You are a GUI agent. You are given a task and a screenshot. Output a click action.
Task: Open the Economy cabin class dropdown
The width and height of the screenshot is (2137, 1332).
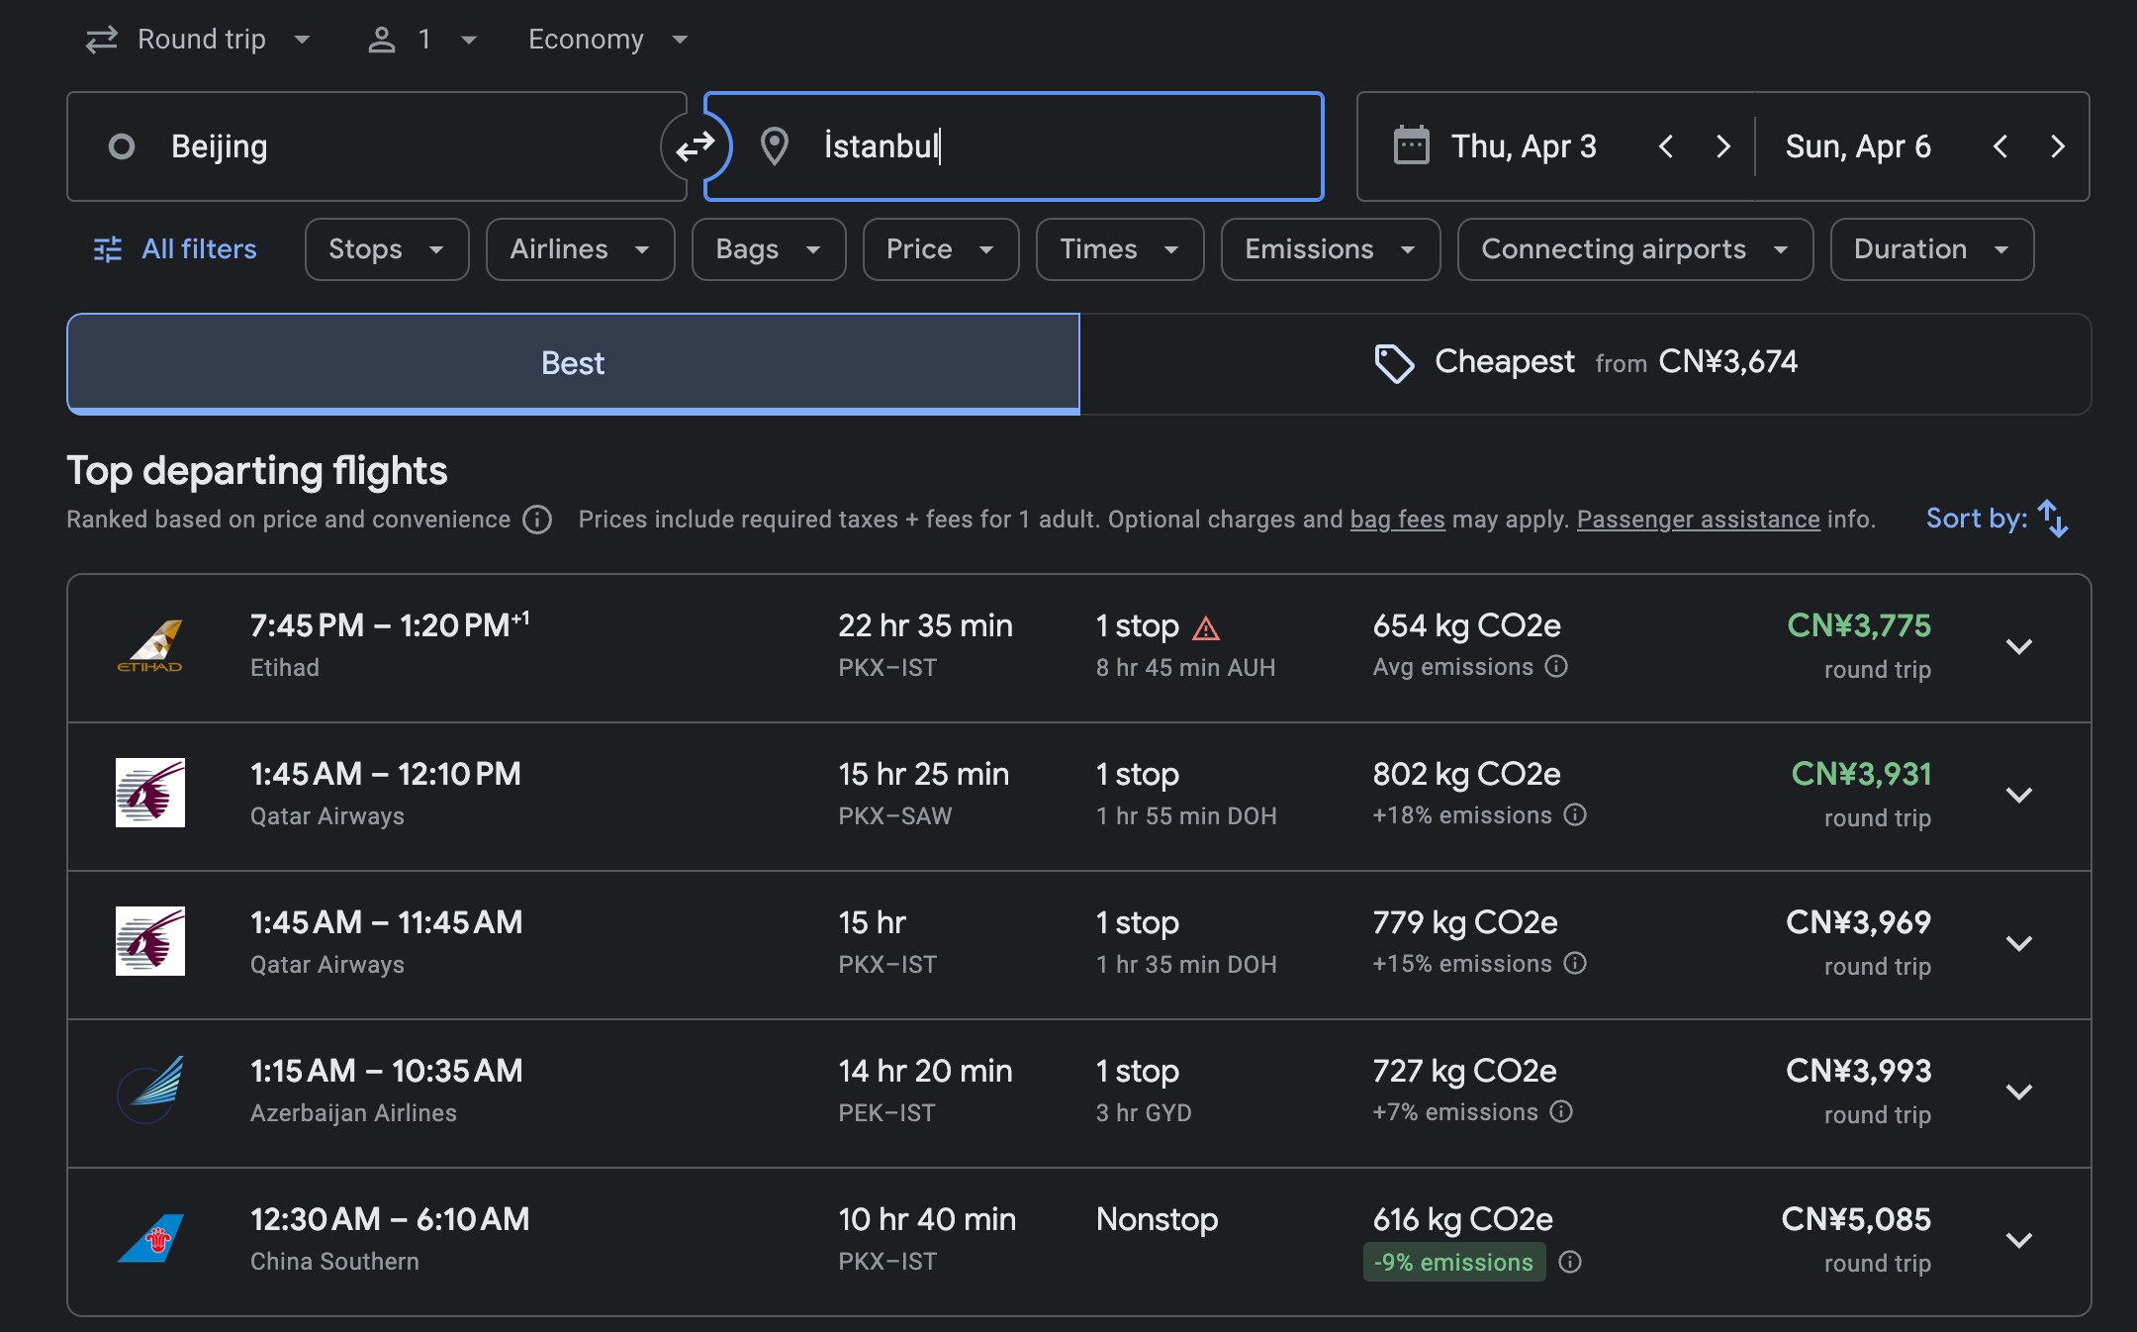pyautogui.click(x=607, y=40)
